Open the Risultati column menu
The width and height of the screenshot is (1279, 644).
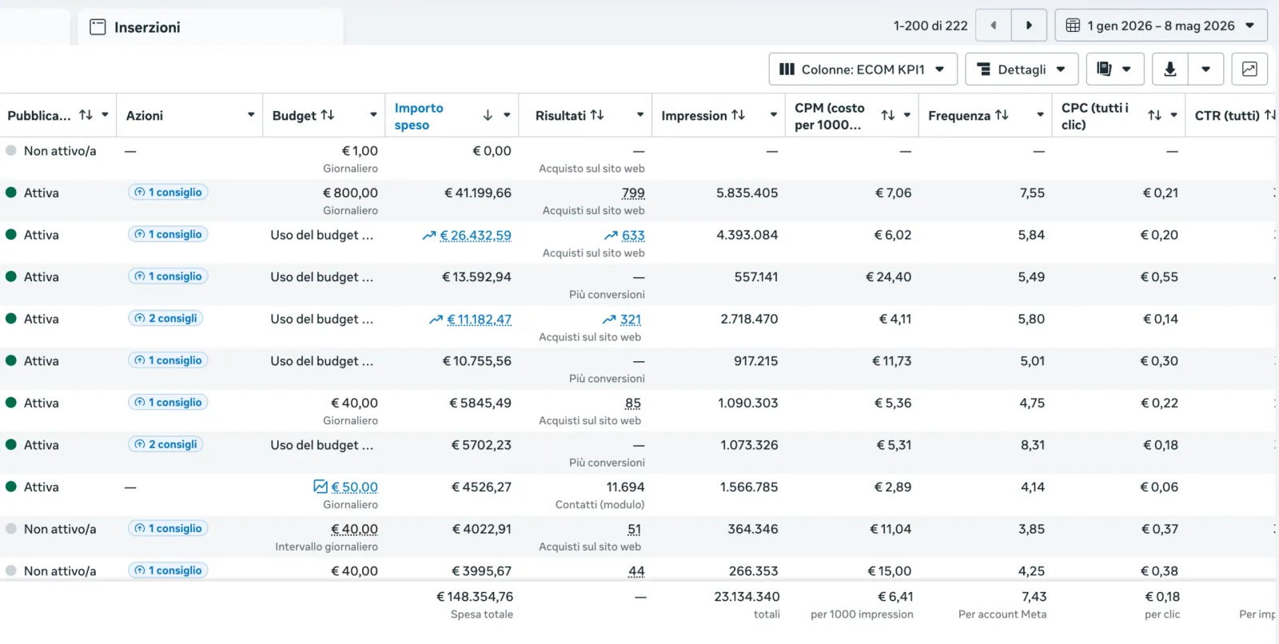pos(640,115)
